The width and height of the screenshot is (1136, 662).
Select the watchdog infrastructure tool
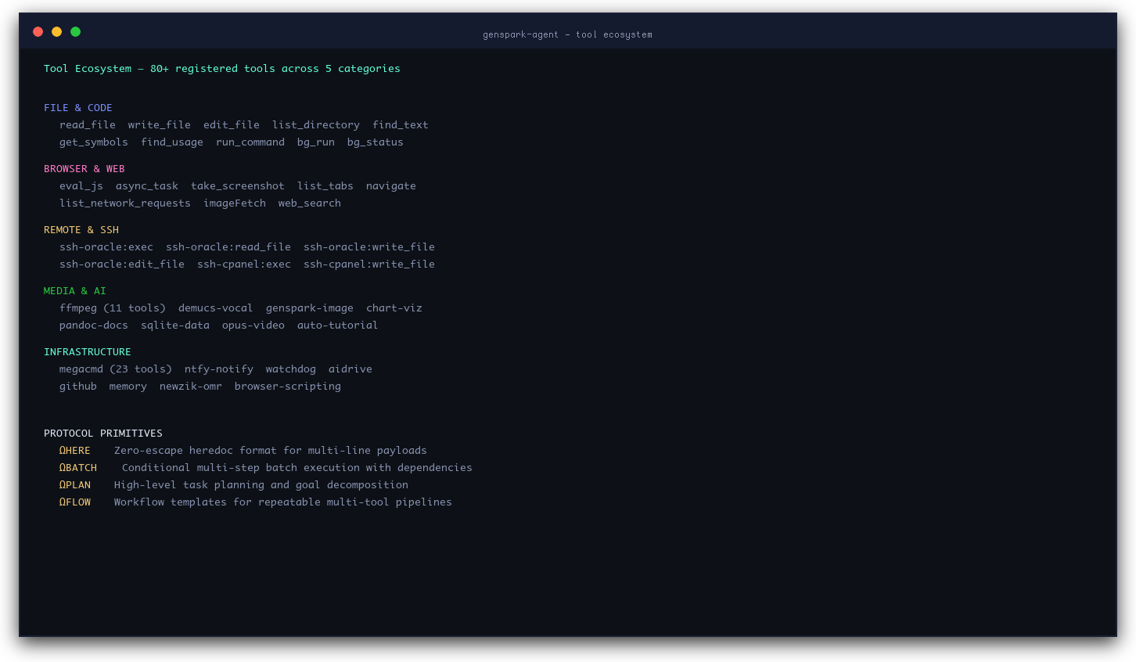290,369
